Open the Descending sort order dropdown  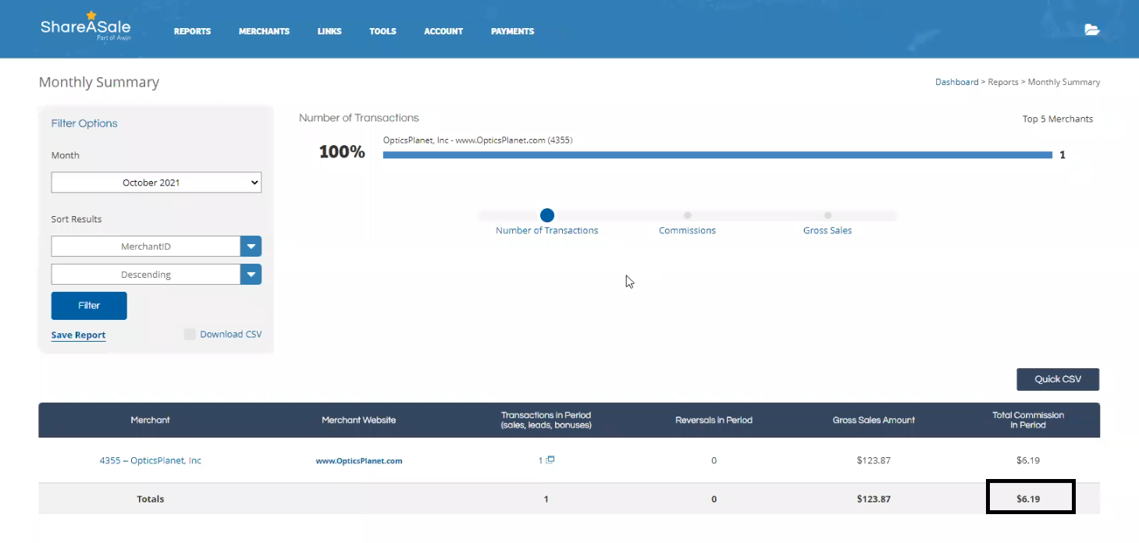[156, 275]
